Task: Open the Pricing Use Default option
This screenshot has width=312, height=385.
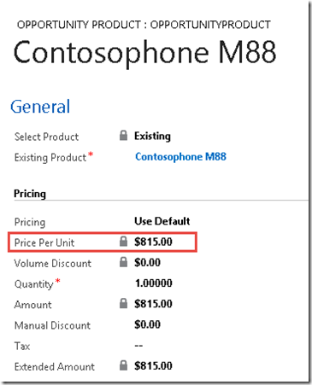Action: tap(162, 221)
